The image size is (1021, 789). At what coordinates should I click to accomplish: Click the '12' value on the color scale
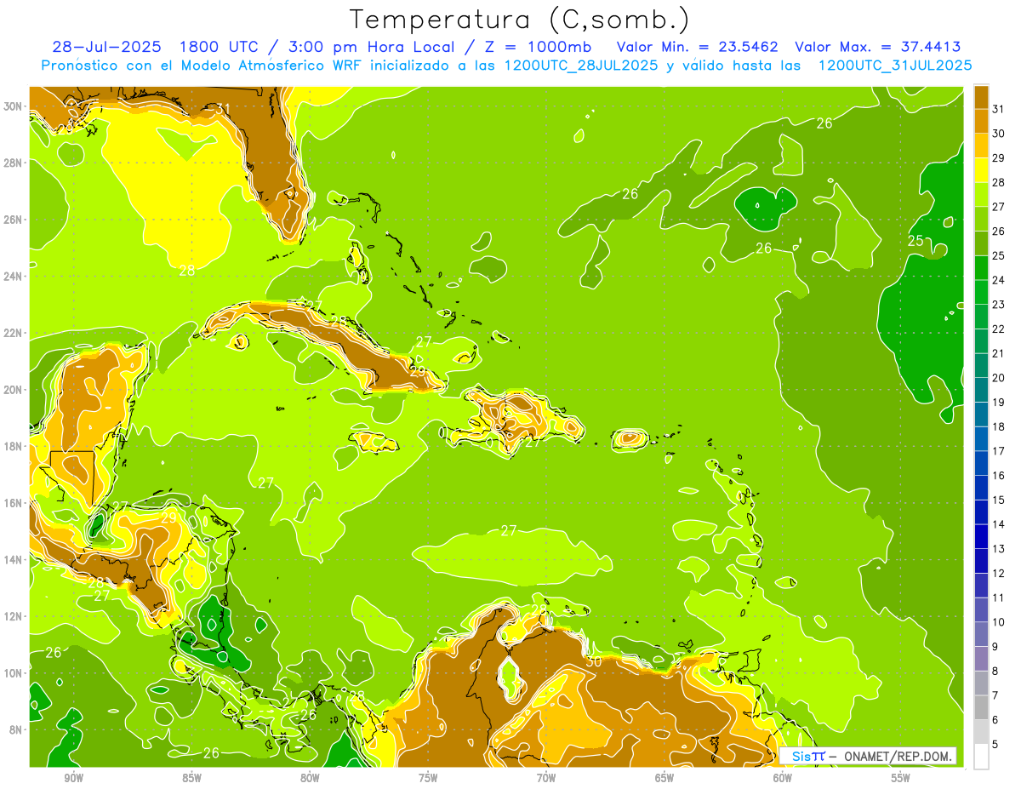pos(998,574)
